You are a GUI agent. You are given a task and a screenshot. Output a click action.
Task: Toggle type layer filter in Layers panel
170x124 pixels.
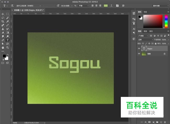pyautogui.click(x=158, y=36)
